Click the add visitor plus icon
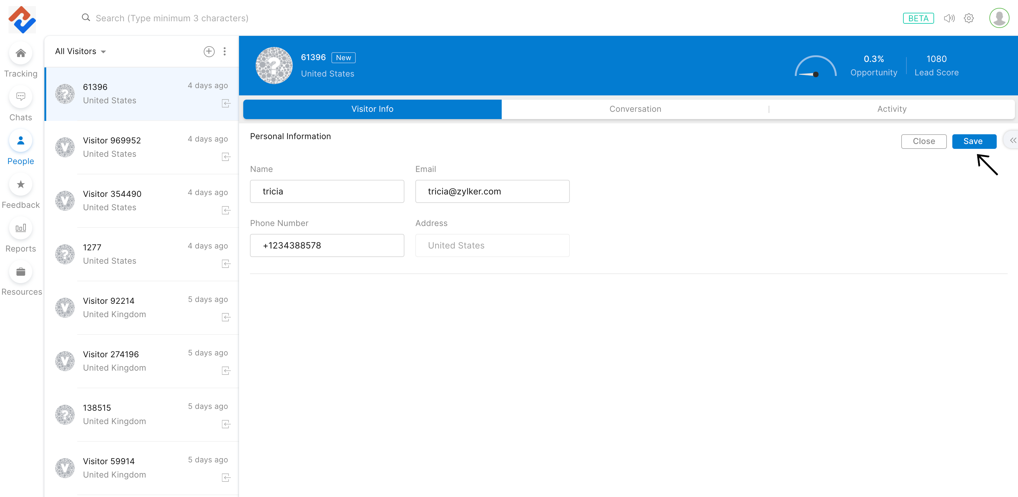This screenshot has height=497, width=1018. pyautogui.click(x=209, y=51)
